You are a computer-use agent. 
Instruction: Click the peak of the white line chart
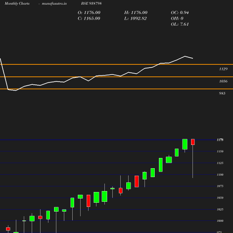pyautogui.click(x=185, y=56)
